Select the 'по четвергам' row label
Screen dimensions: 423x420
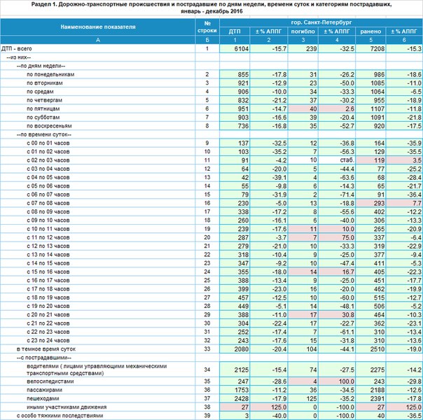click(45, 100)
